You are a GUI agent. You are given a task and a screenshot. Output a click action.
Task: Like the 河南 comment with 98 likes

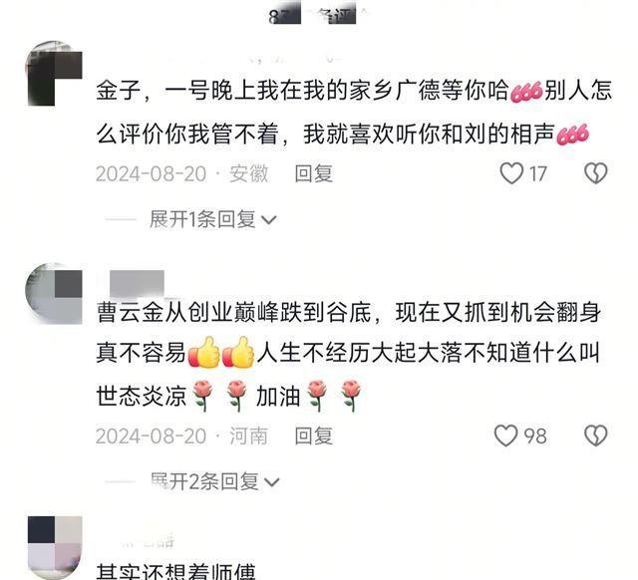505,435
